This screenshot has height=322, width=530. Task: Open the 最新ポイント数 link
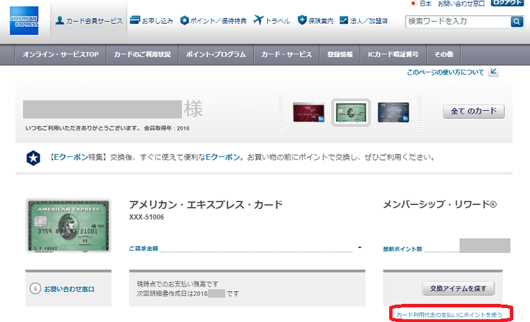tap(402, 249)
